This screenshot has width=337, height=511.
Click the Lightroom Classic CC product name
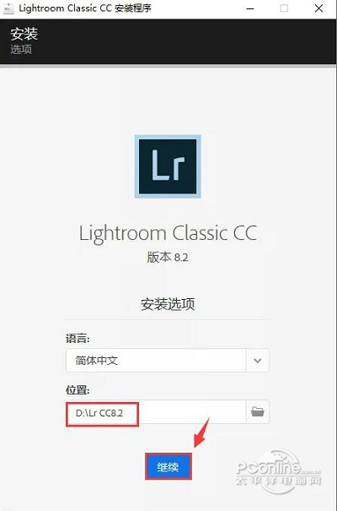(x=168, y=234)
